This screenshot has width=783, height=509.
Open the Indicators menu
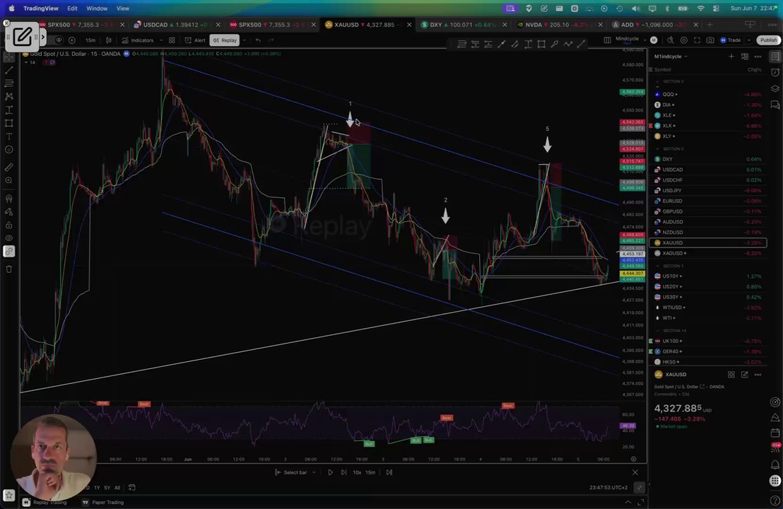click(138, 40)
